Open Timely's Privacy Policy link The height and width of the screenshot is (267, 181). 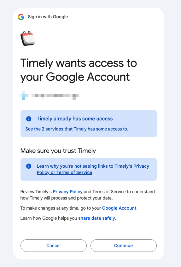tap(67, 192)
